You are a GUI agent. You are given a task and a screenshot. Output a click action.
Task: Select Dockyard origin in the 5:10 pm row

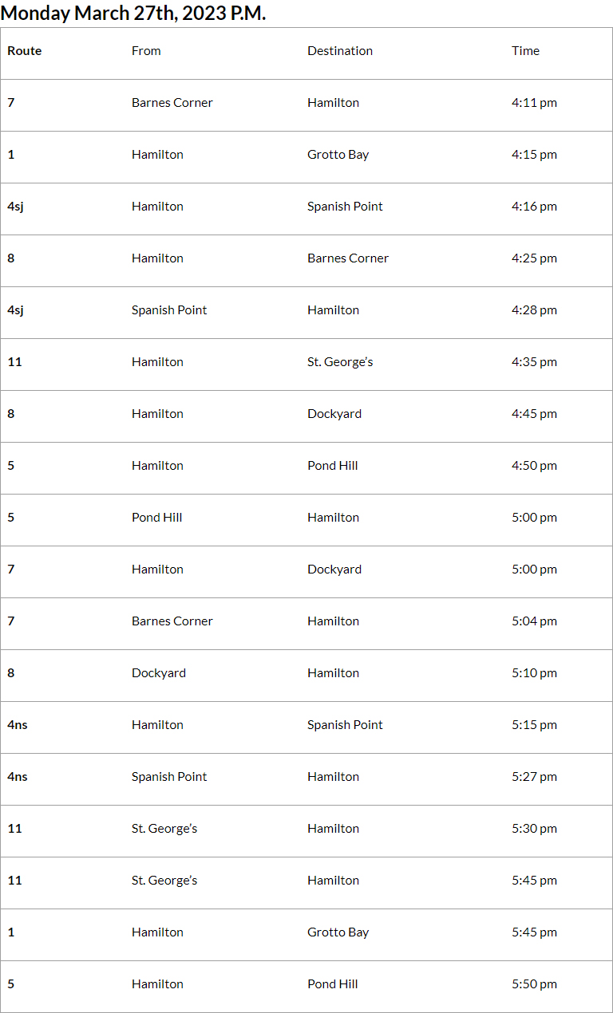tap(159, 673)
